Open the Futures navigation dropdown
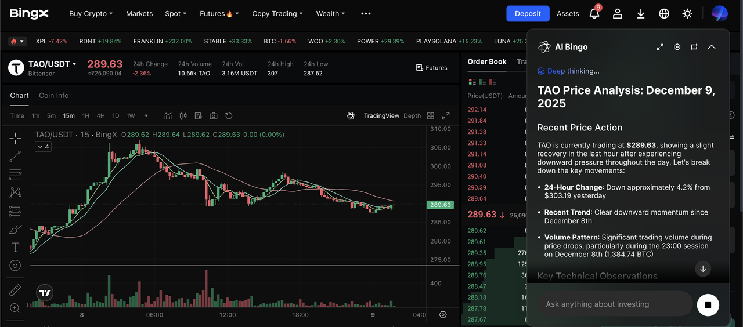Screen dimensions: 743x327 [219, 14]
